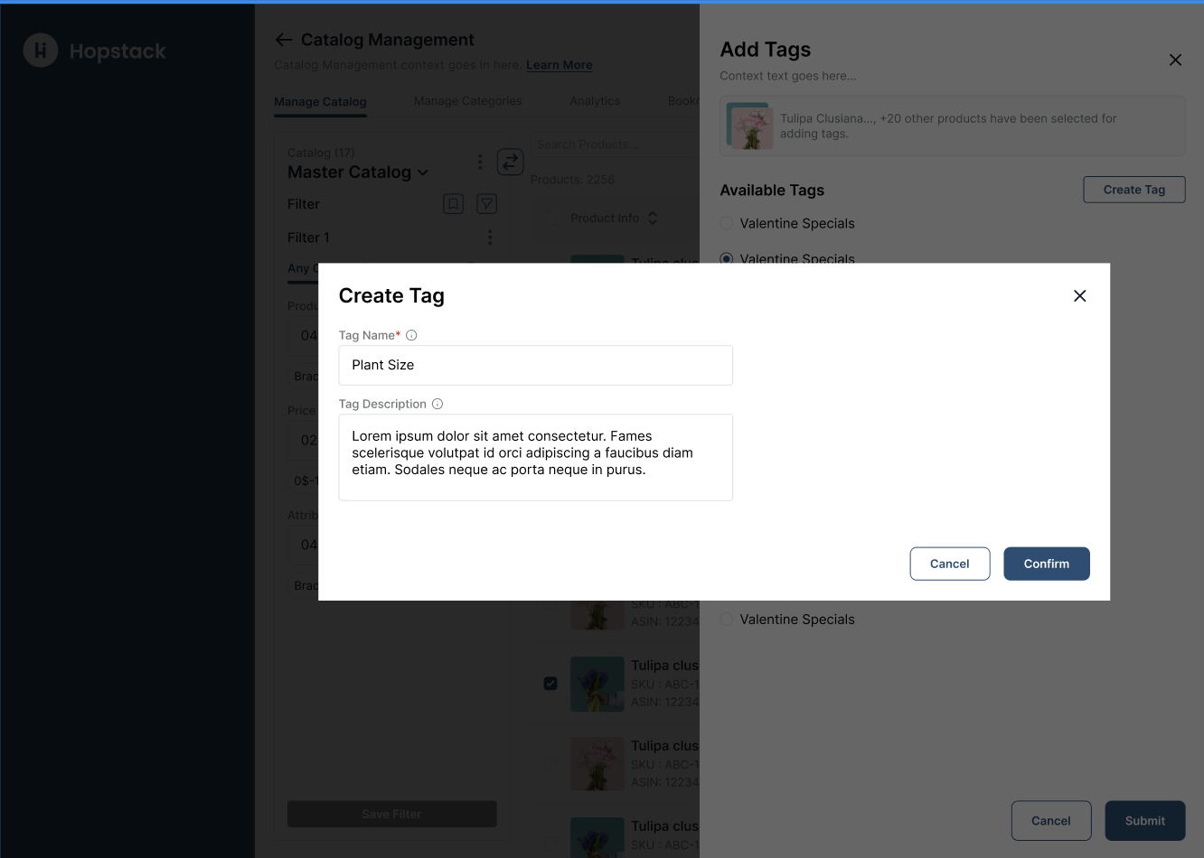Open the Analytics tab
The image size is (1204, 858).
click(595, 101)
